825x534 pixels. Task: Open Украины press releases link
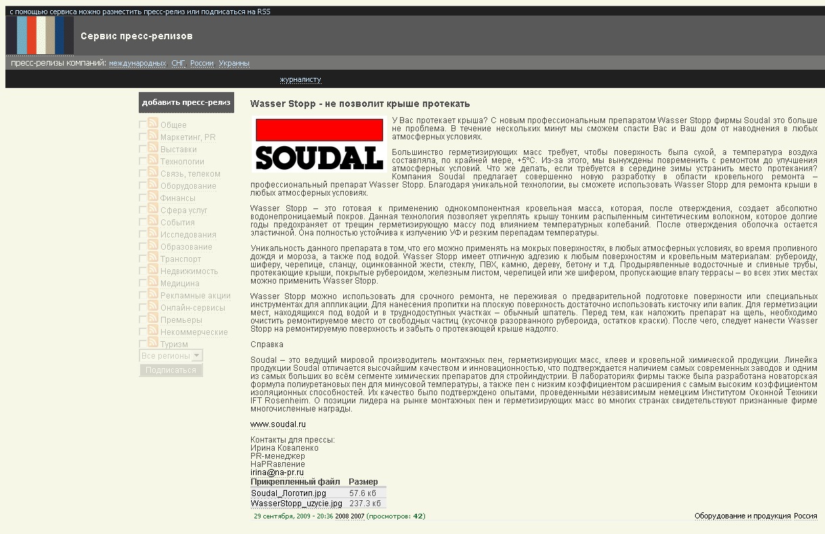pyautogui.click(x=234, y=64)
